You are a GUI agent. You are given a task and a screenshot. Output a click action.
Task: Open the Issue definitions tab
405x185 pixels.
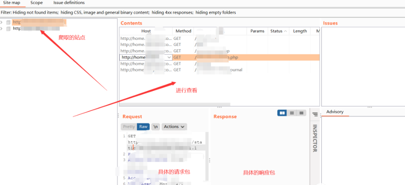click(x=69, y=3)
